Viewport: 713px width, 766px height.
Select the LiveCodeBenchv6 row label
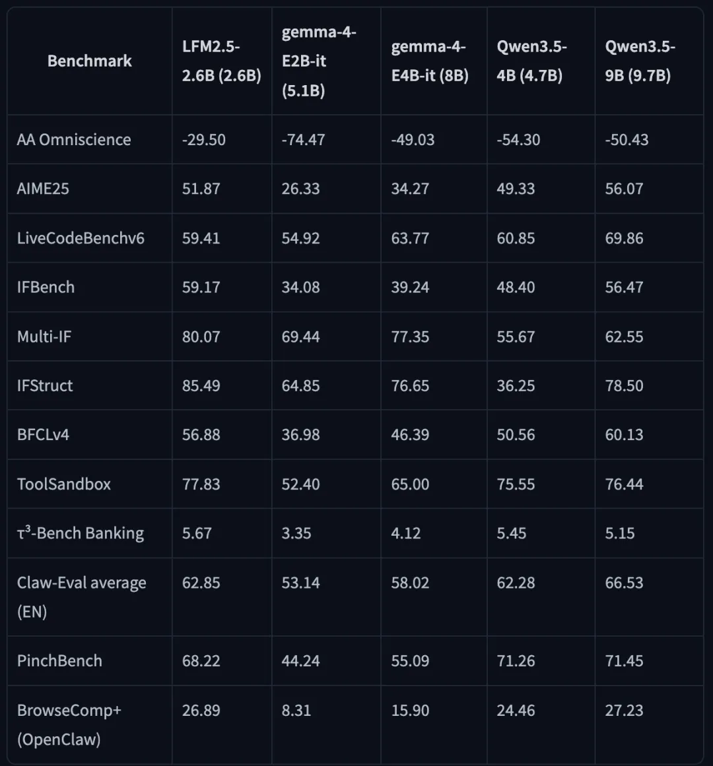pos(81,238)
